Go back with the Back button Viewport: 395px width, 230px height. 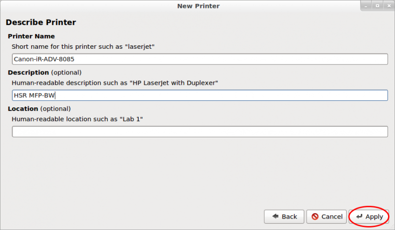point(284,217)
